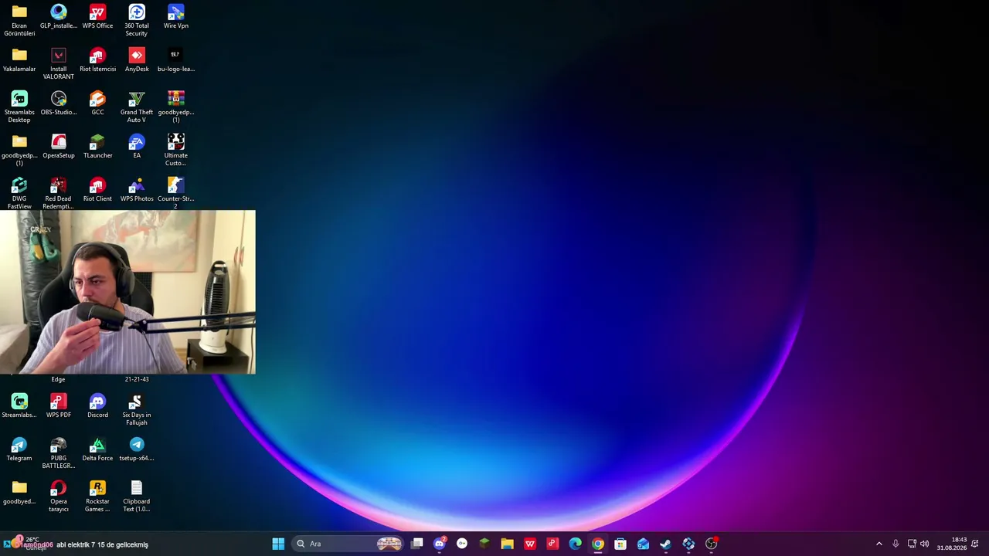Open the Yakalamalar folder

point(19,60)
